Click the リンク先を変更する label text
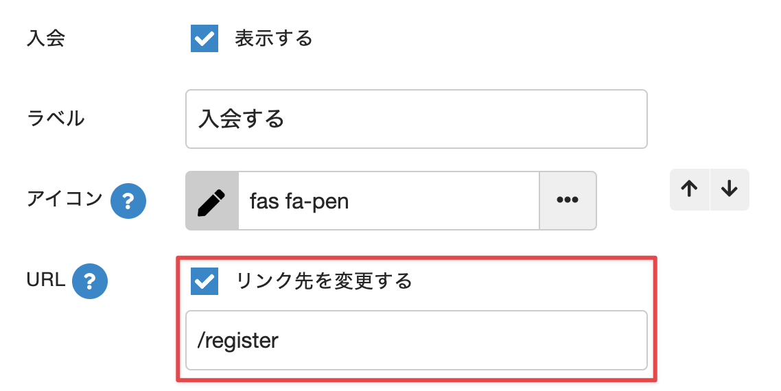781x391 pixels. click(x=324, y=281)
